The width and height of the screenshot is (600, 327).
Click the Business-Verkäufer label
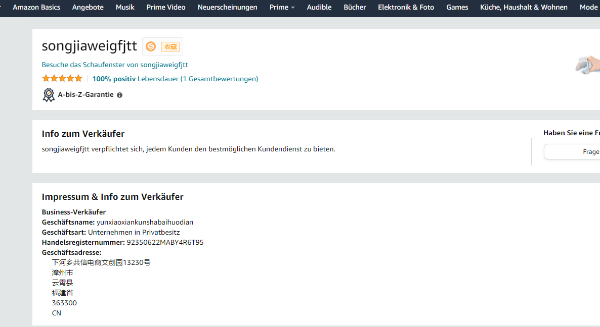74,212
